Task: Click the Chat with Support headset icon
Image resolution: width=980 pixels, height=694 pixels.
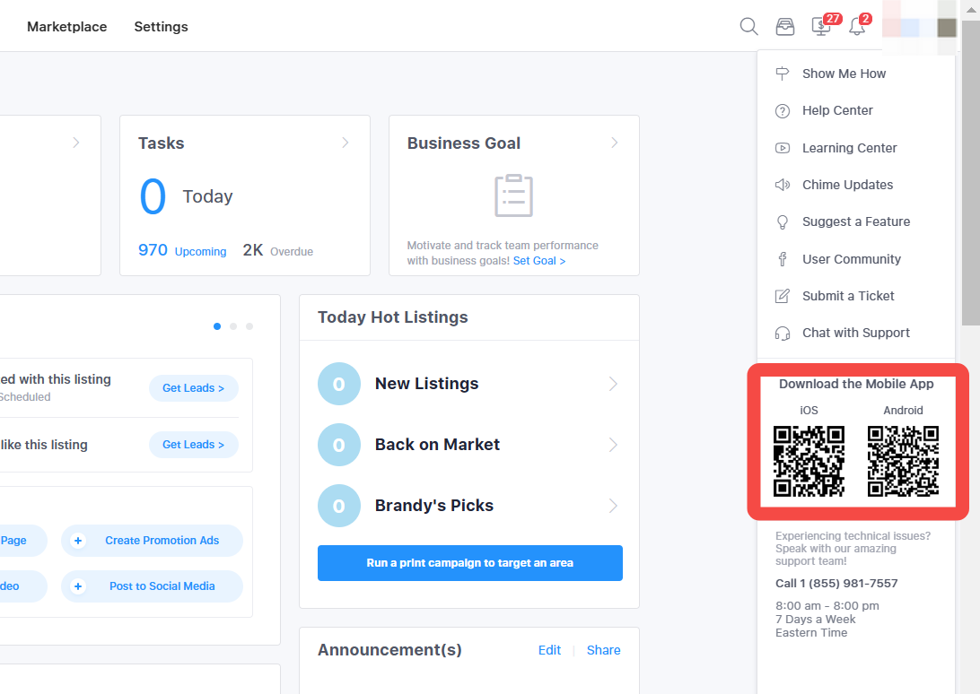Action: (783, 334)
